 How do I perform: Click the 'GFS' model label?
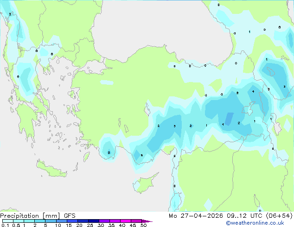70,216
